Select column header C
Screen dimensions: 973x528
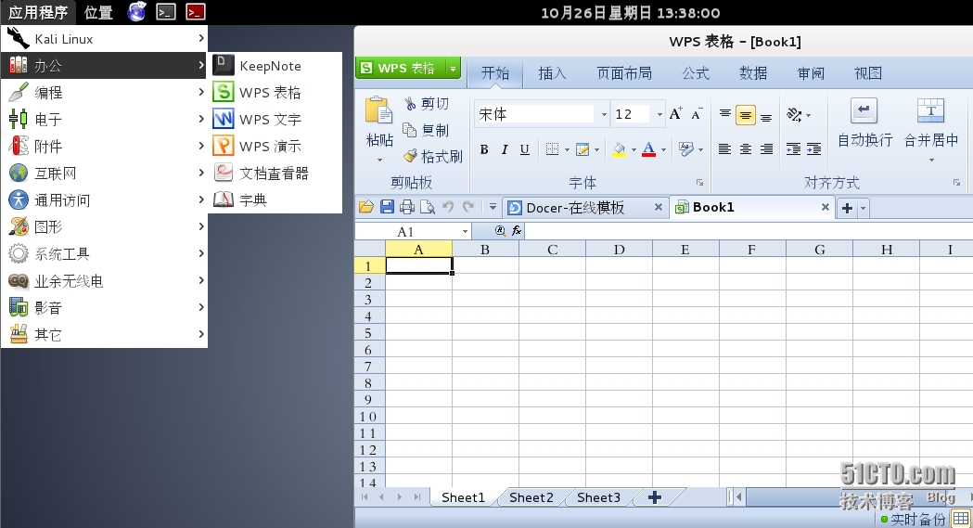pos(552,250)
